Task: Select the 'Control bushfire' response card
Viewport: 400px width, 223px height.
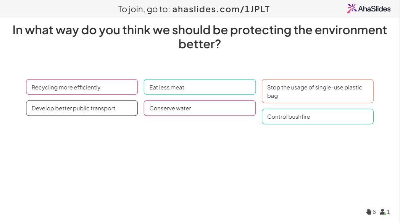Action: [x=318, y=116]
